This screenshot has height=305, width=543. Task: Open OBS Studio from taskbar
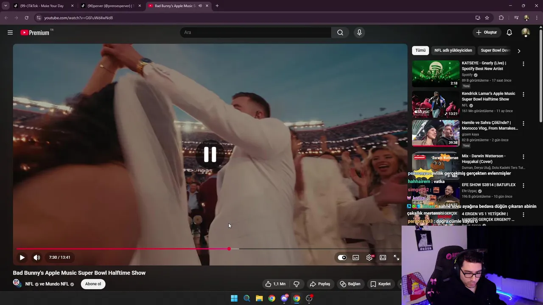coord(309,298)
